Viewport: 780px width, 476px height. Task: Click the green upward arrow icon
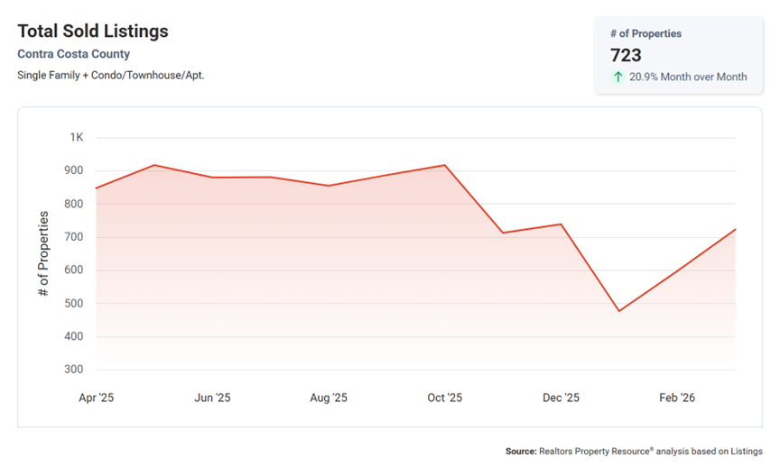click(x=618, y=77)
